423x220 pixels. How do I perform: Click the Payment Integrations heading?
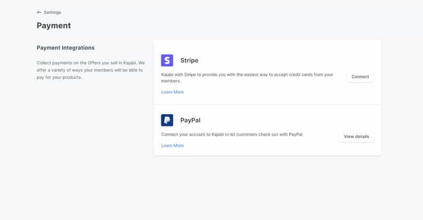[65, 48]
